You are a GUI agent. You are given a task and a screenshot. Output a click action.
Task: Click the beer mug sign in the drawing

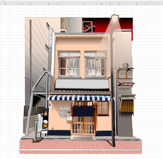[x=45, y=124]
